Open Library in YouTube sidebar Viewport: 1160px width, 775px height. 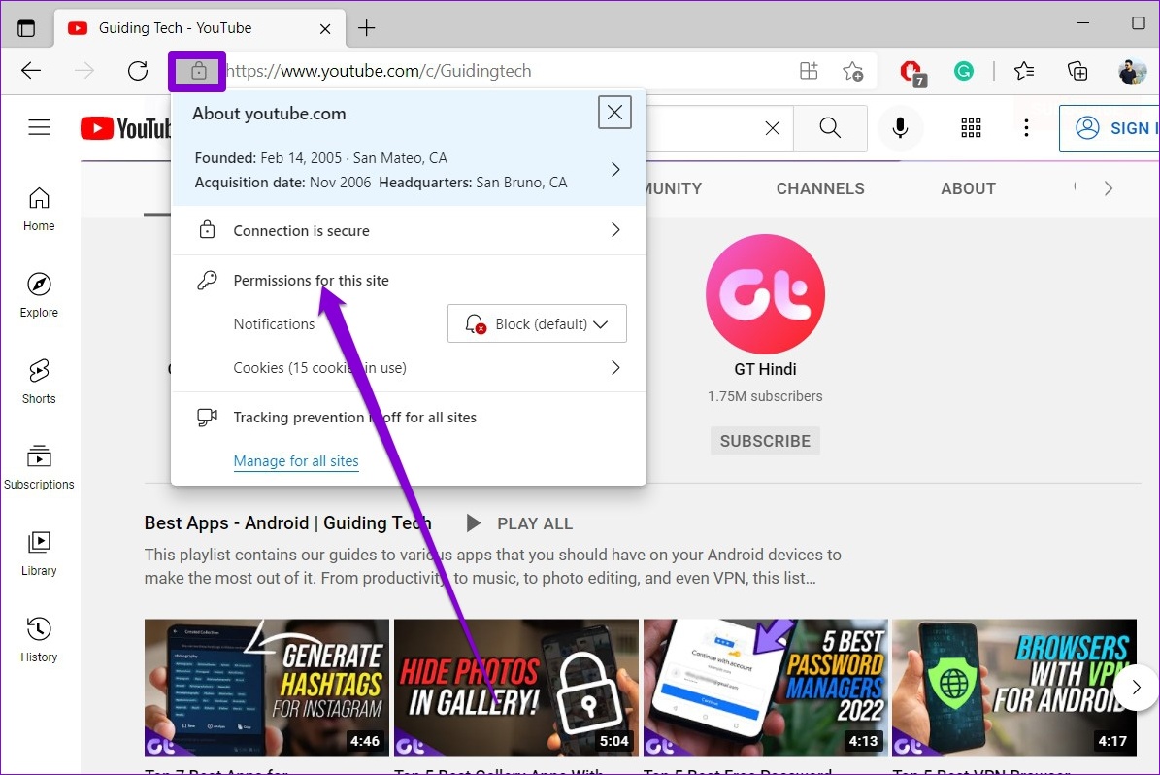tap(39, 555)
